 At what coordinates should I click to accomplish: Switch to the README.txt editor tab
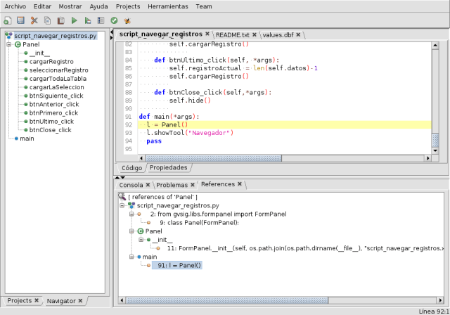point(233,34)
